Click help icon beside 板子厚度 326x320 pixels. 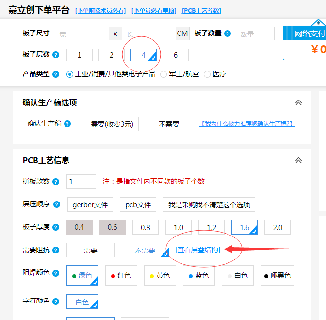click(x=56, y=227)
